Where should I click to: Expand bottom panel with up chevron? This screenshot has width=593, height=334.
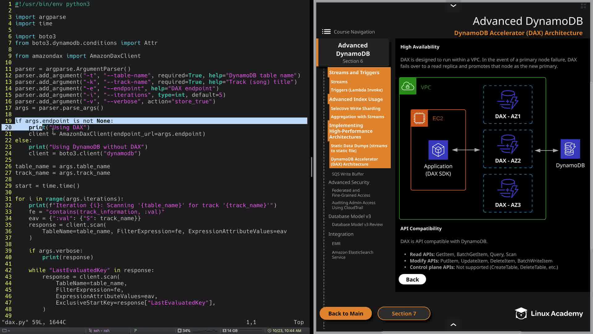click(453, 324)
